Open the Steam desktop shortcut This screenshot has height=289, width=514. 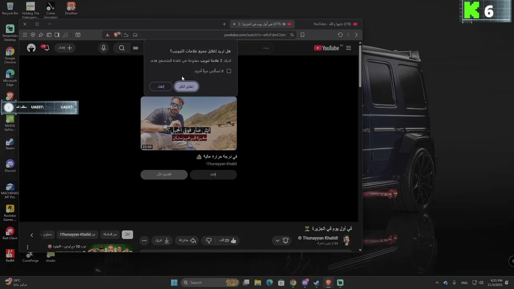(x=10, y=144)
